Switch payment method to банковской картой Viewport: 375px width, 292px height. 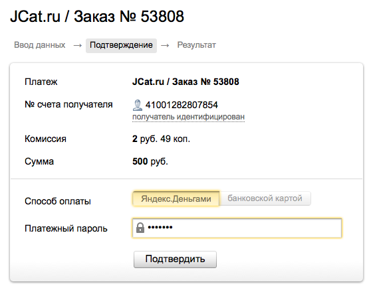click(265, 198)
